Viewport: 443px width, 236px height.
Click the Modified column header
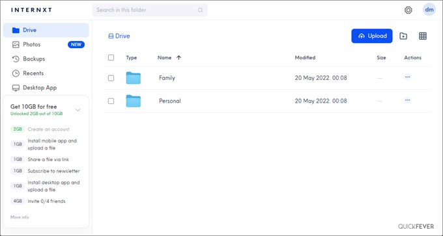point(305,57)
